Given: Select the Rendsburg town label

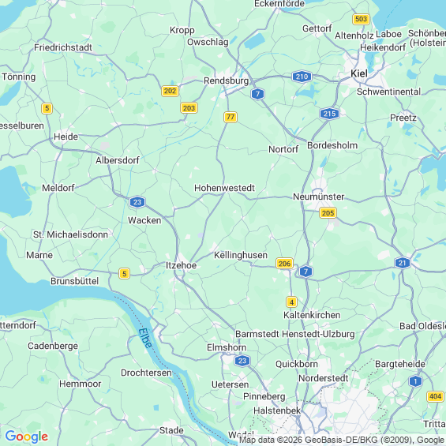Looking at the screenshot, I should 226,81.
